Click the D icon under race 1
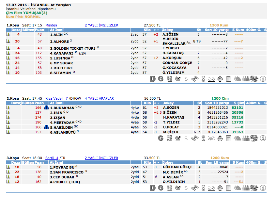This screenshot has height=197, width=276. click(x=152, y=78)
